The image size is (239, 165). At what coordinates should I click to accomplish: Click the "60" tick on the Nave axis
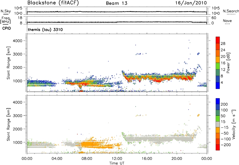214,18
